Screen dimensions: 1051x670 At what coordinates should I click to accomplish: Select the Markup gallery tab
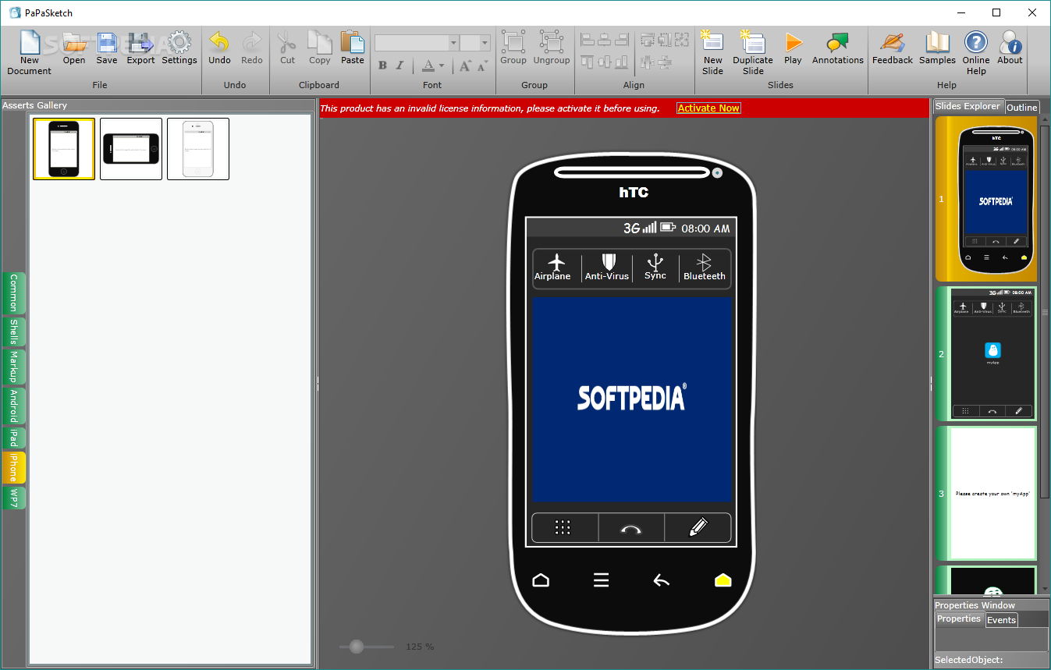pyautogui.click(x=14, y=367)
